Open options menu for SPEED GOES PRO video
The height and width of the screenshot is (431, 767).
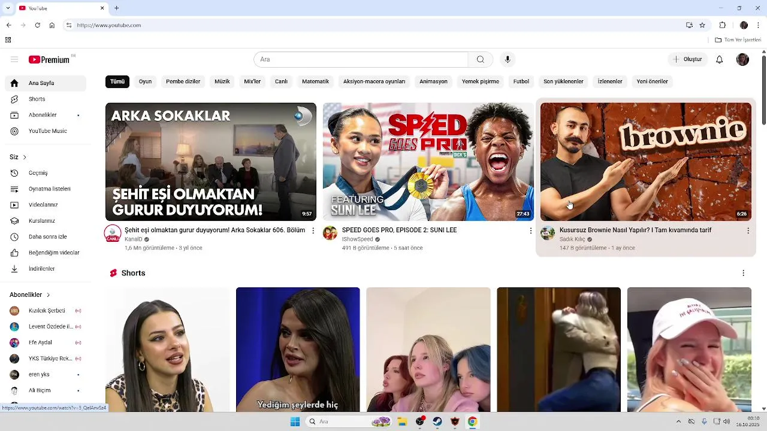(530, 230)
